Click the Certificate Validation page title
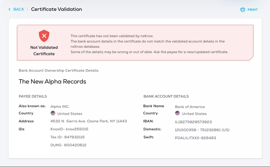Screen dimensions: 270x167 [56, 9]
